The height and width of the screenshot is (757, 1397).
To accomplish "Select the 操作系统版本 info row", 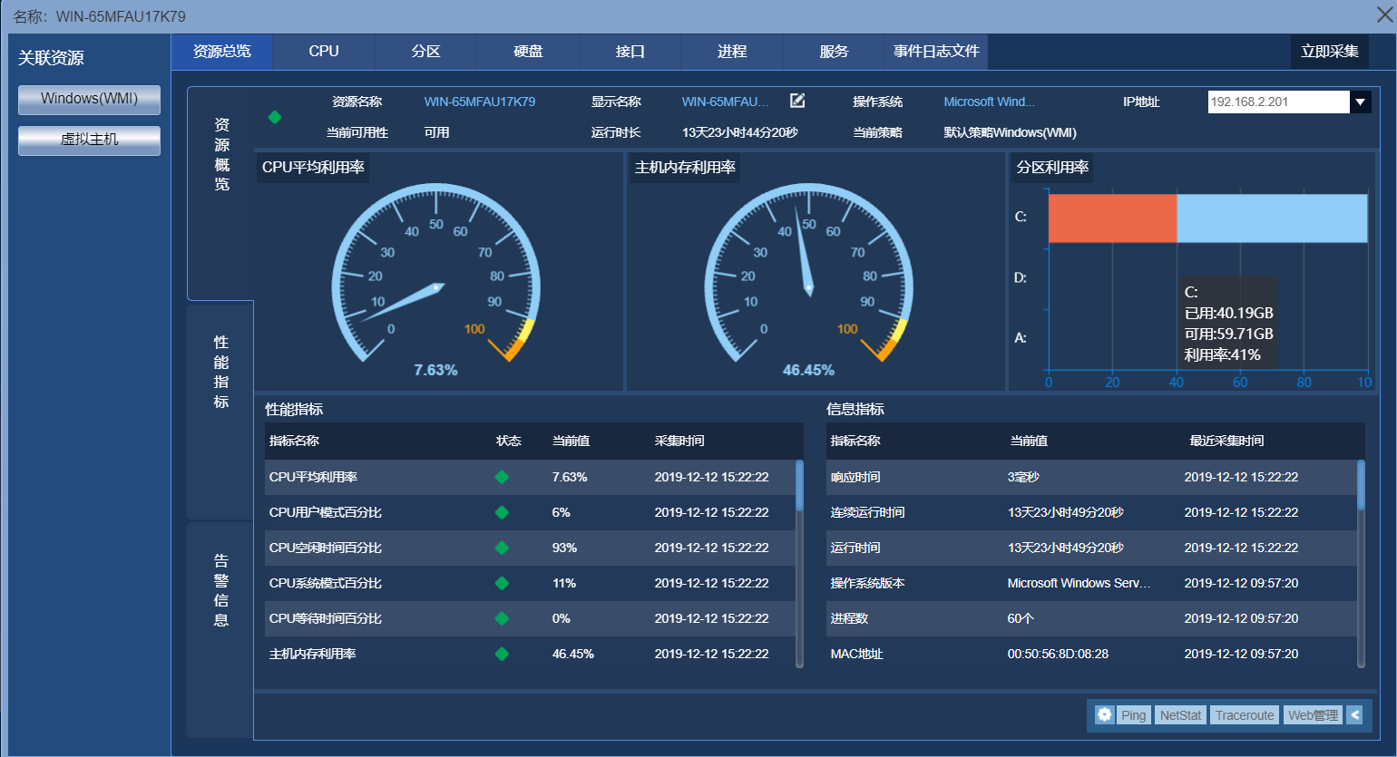I will click(x=1091, y=583).
